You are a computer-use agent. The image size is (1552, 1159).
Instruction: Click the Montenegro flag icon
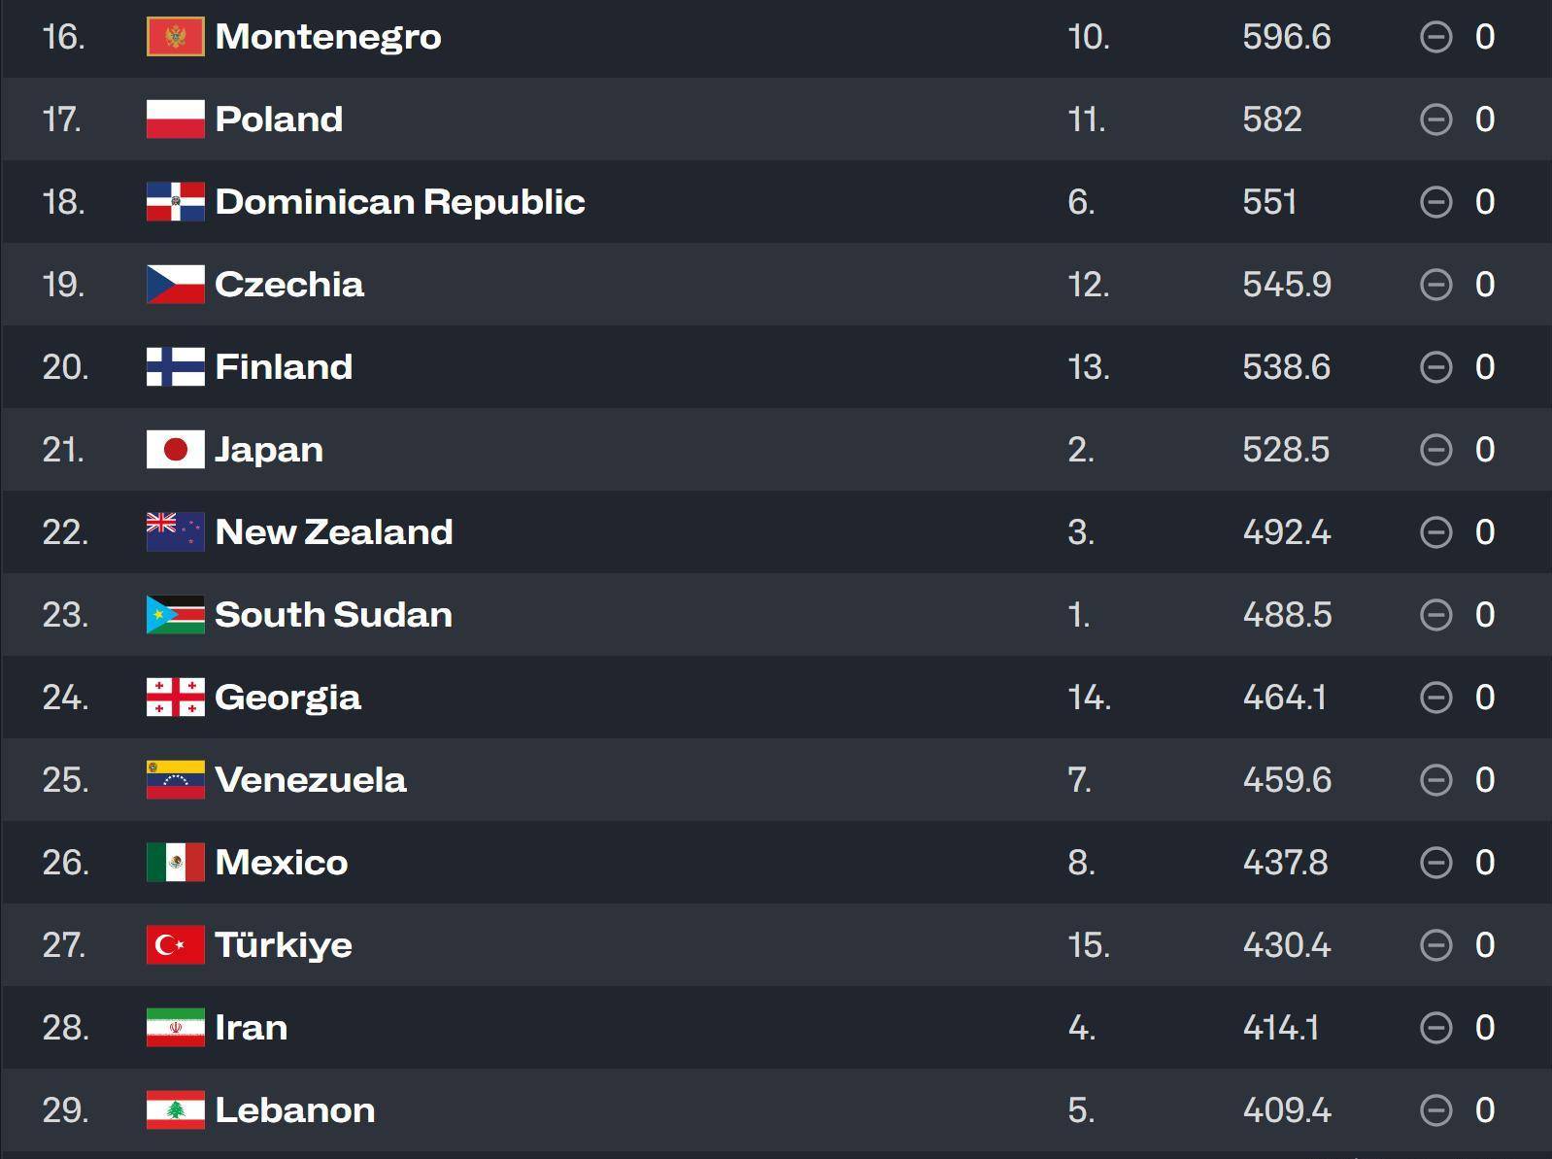pyautogui.click(x=175, y=37)
